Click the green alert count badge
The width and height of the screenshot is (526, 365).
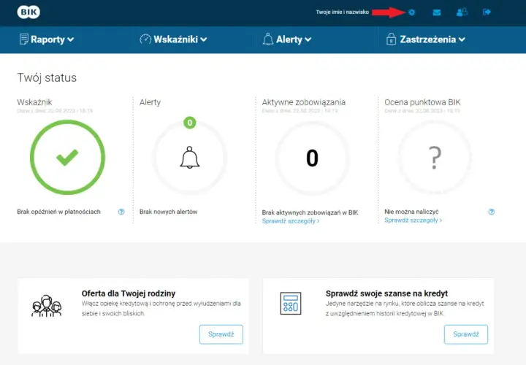189,123
